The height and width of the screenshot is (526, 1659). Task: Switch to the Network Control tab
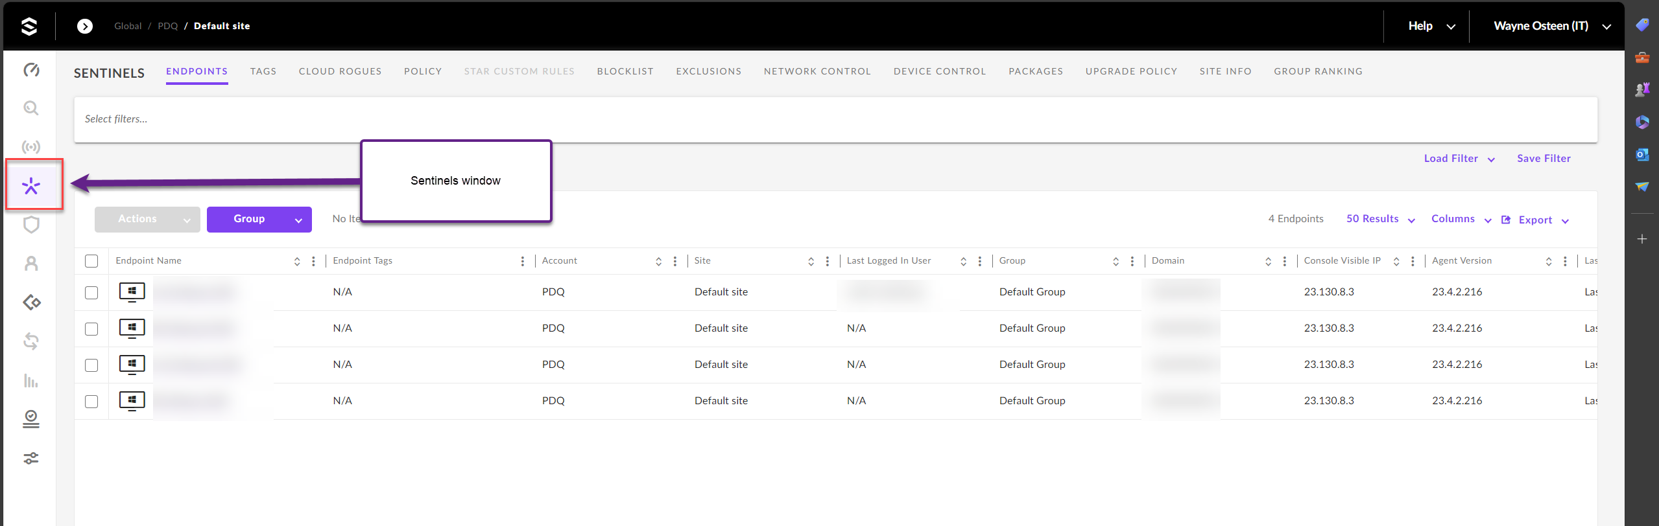pos(817,71)
